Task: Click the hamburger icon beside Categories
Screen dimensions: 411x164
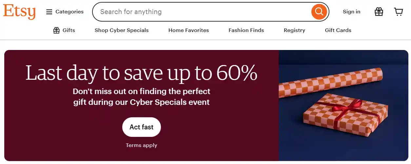Action: tap(49, 12)
